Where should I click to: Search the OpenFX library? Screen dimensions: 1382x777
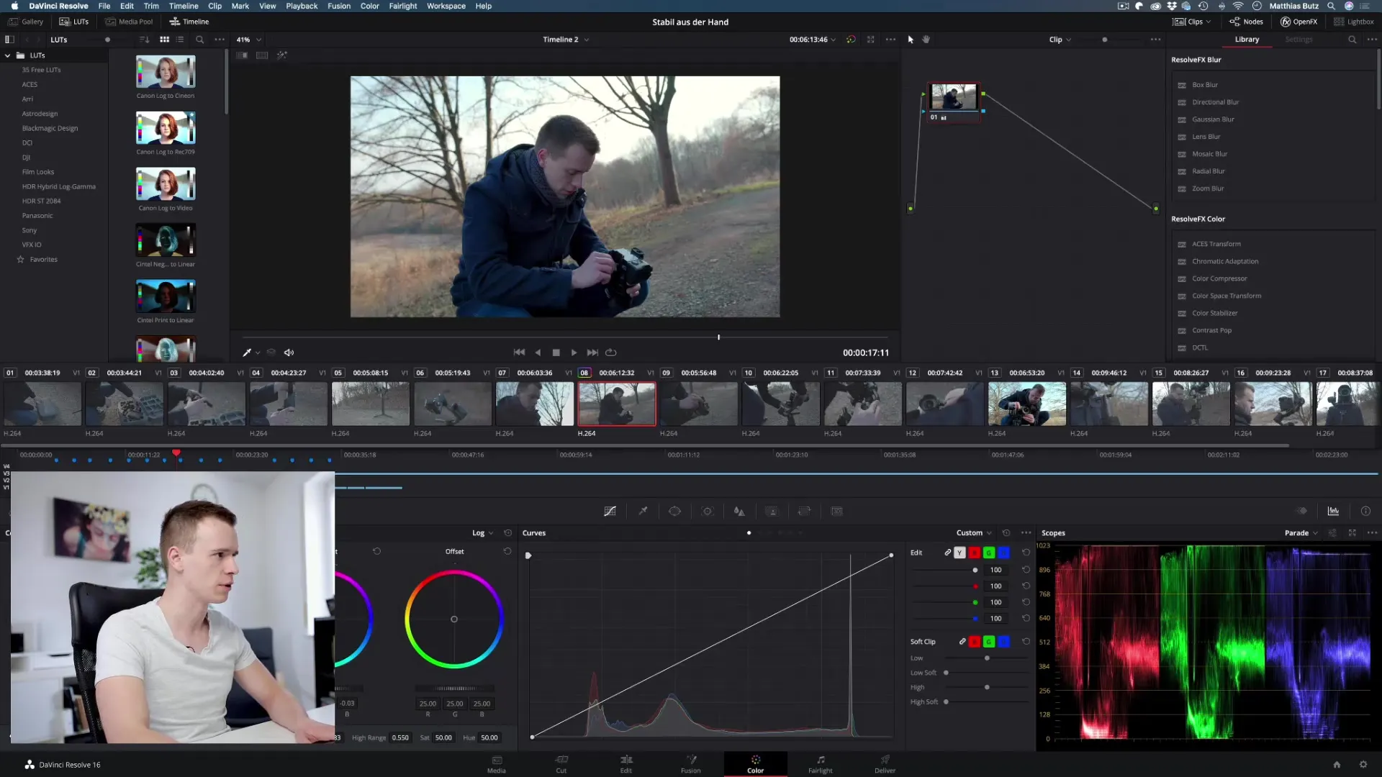1352,40
